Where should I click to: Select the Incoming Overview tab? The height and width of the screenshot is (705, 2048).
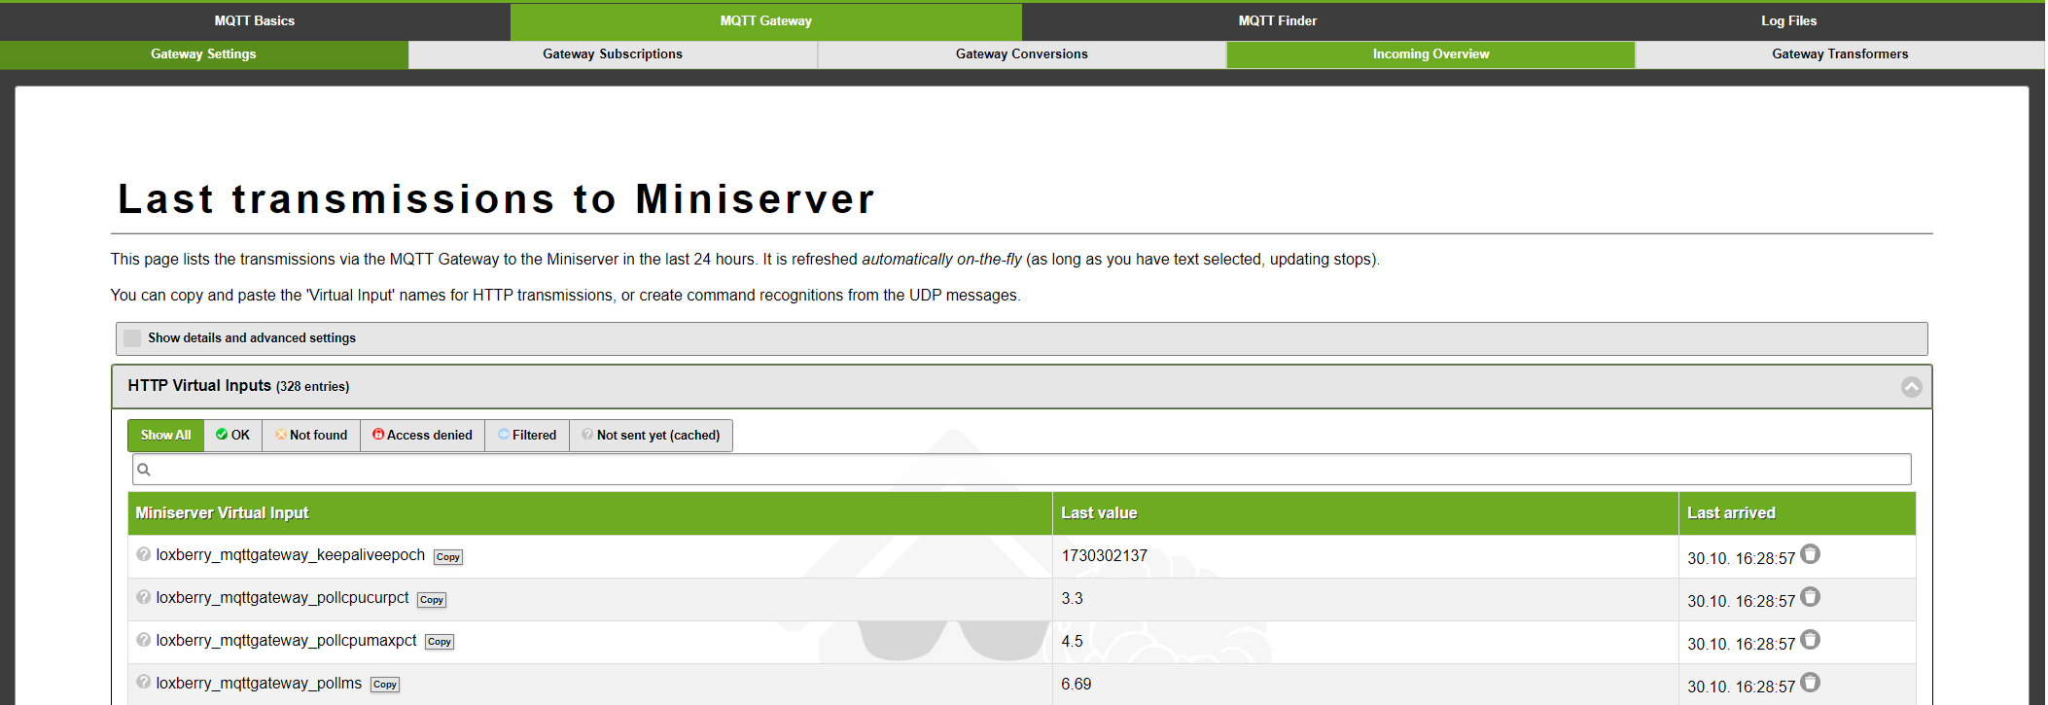coord(1430,54)
